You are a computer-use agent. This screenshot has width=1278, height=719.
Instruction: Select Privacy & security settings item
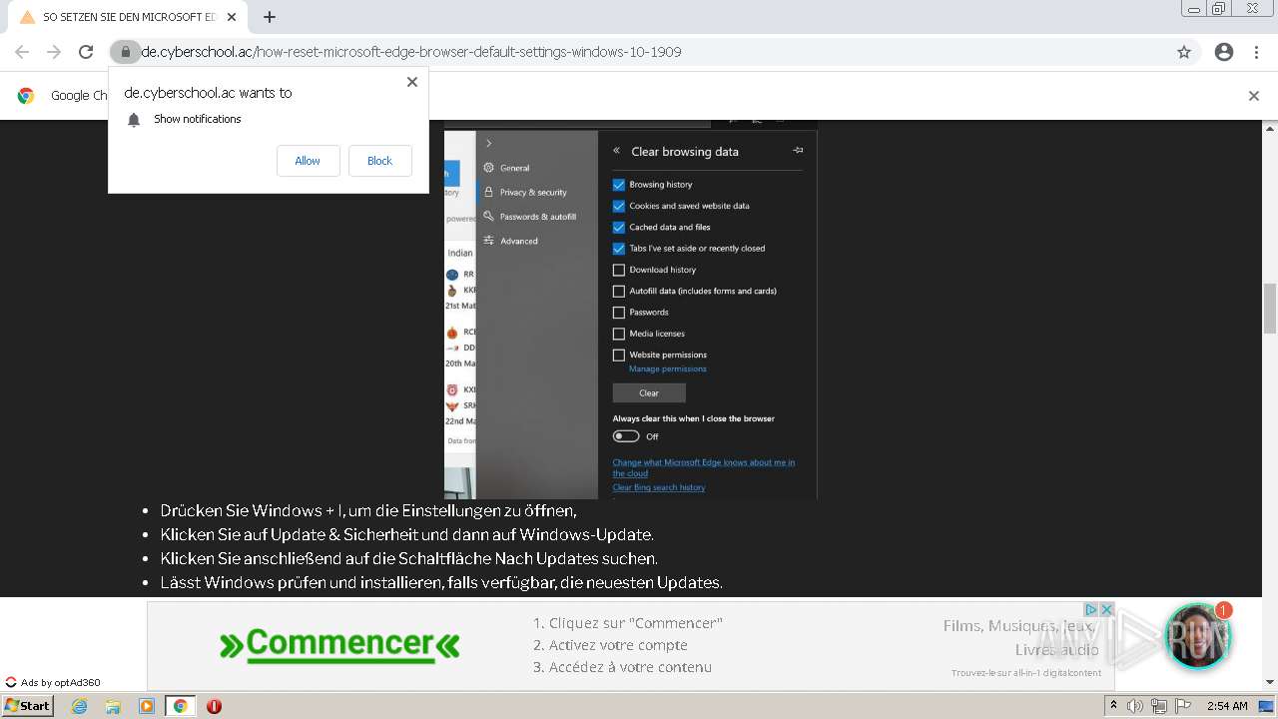[x=525, y=192]
